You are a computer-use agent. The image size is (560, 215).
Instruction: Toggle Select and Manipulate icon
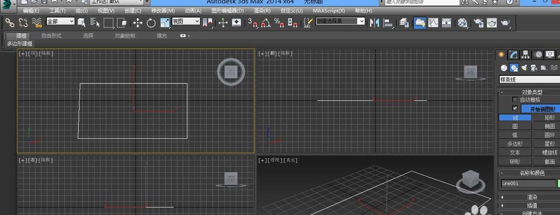[x=223, y=23]
